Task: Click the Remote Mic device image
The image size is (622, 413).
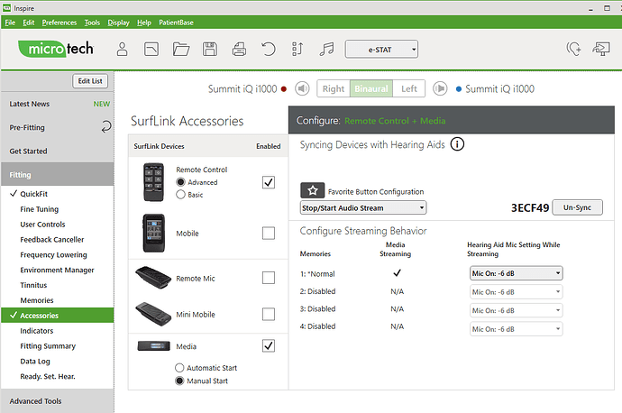Action: click(x=153, y=278)
